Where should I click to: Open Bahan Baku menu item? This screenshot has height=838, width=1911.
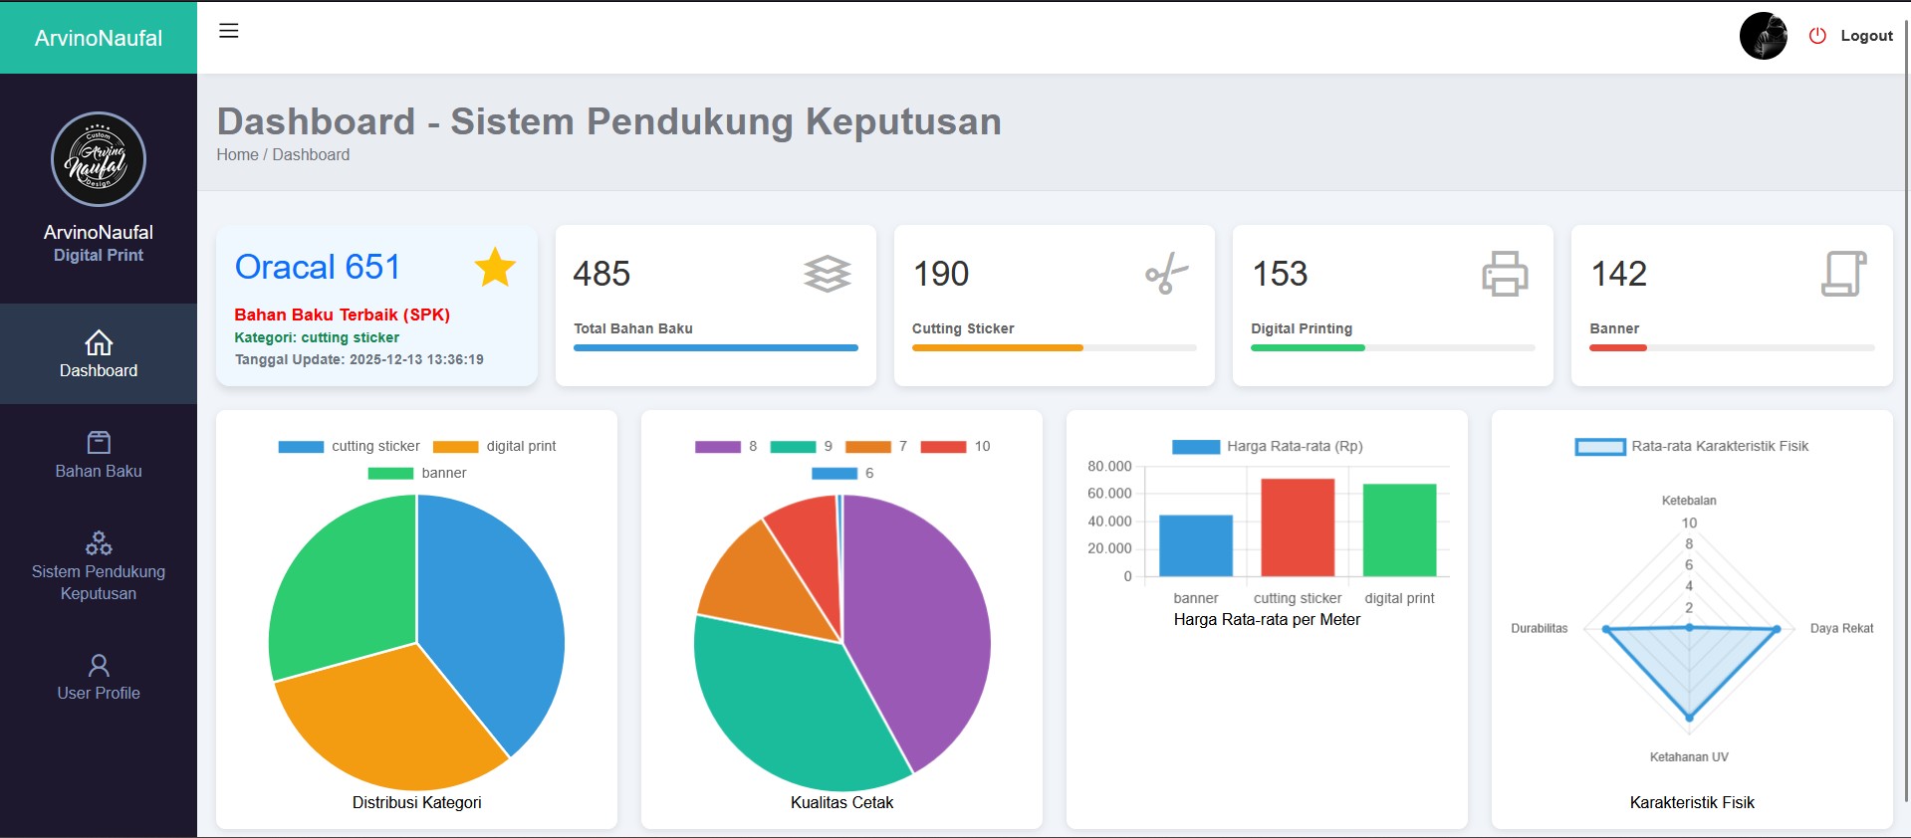click(x=99, y=455)
